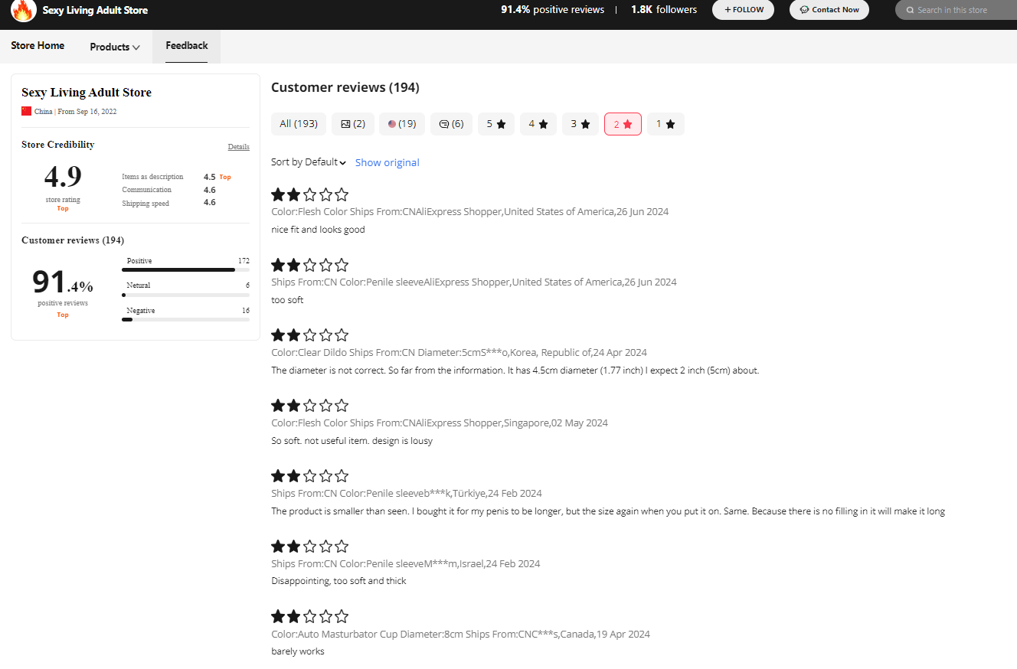Click the chat icon in Contact Now

(804, 10)
